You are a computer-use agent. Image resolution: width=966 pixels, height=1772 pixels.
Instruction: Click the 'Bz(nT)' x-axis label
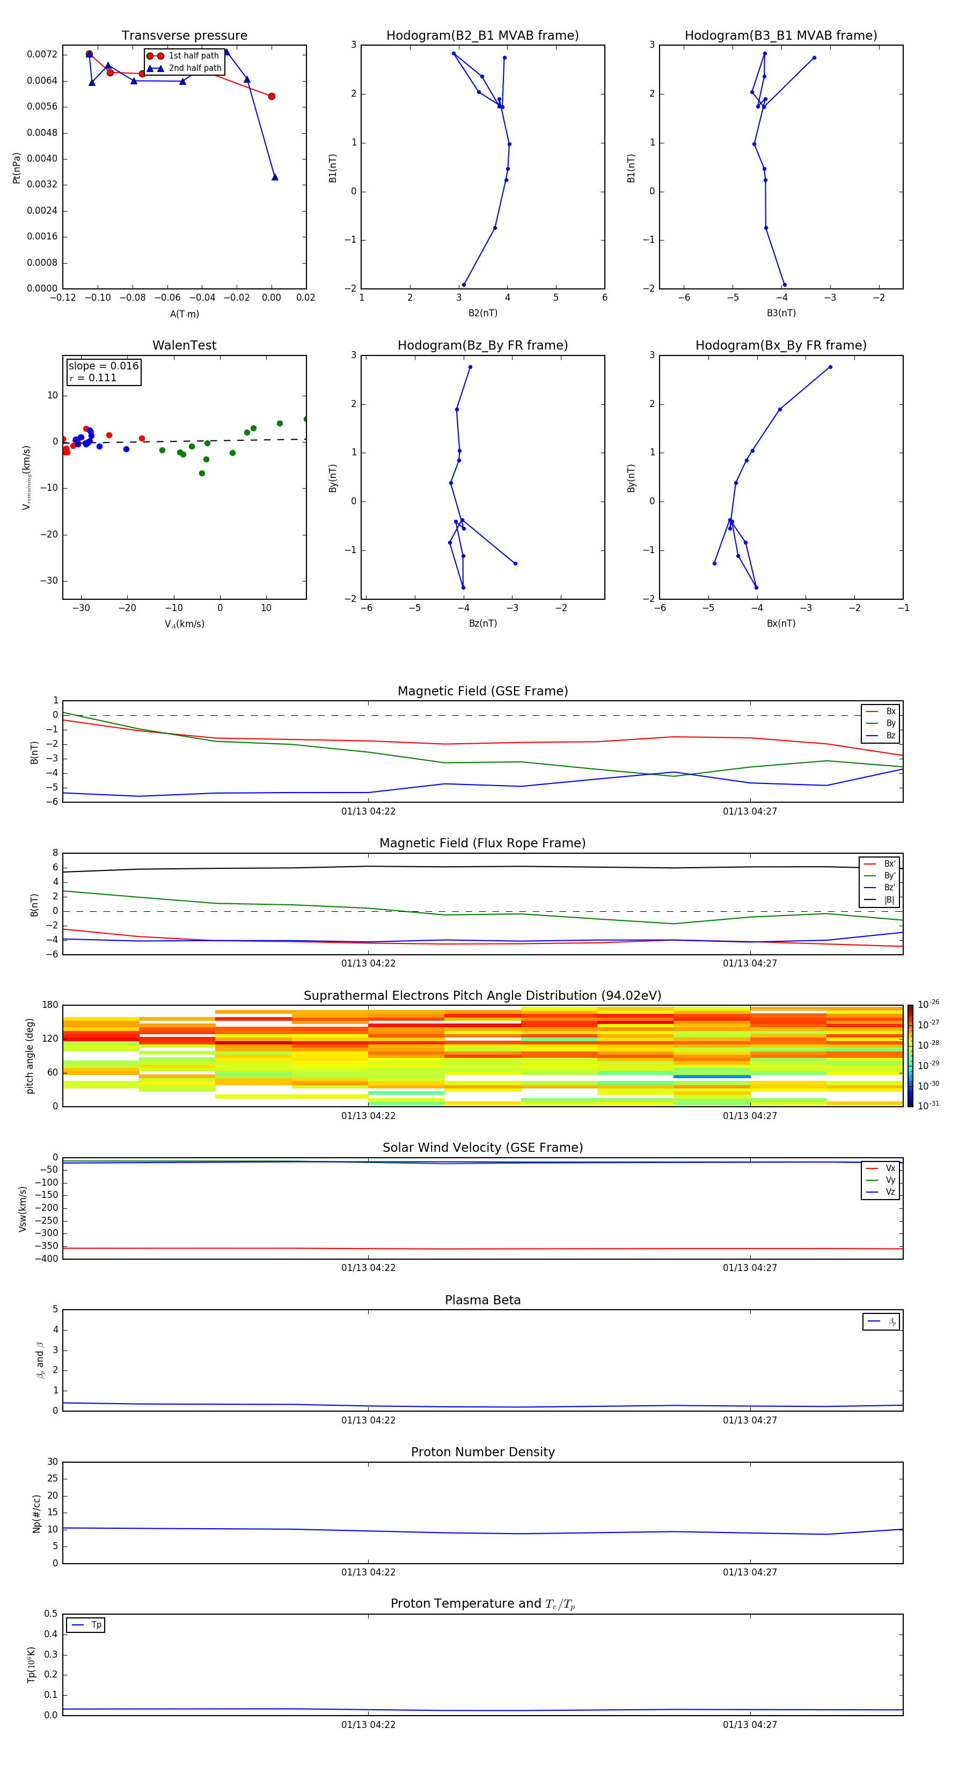[x=482, y=623]
